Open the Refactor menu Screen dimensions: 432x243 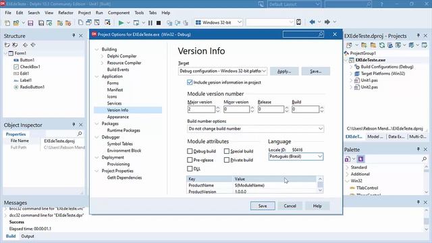coord(65,13)
